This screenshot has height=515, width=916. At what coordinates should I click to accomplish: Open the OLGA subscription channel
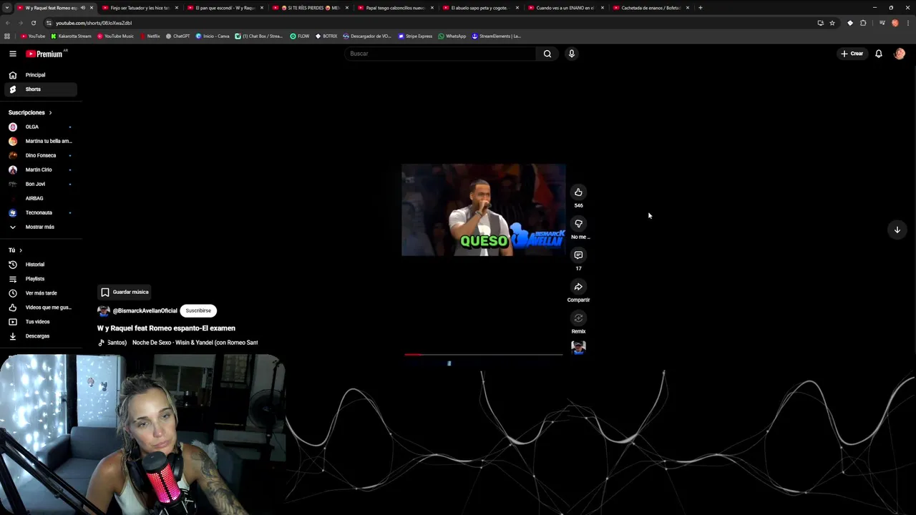pos(40,127)
